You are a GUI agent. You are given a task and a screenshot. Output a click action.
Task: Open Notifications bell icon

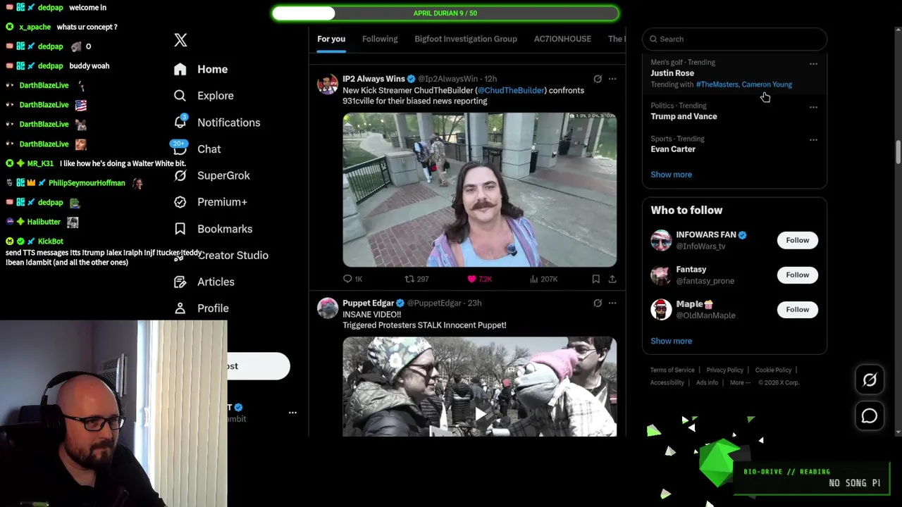click(x=180, y=122)
